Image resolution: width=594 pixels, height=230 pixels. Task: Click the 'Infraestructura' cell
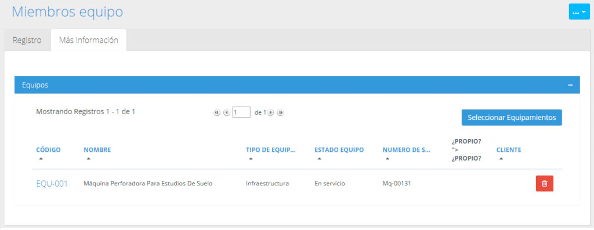(x=267, y=184)
